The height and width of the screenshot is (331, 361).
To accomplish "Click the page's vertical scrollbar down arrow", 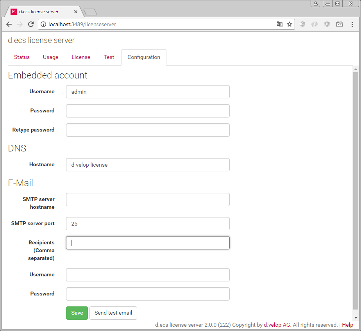I will coord(356,318).
